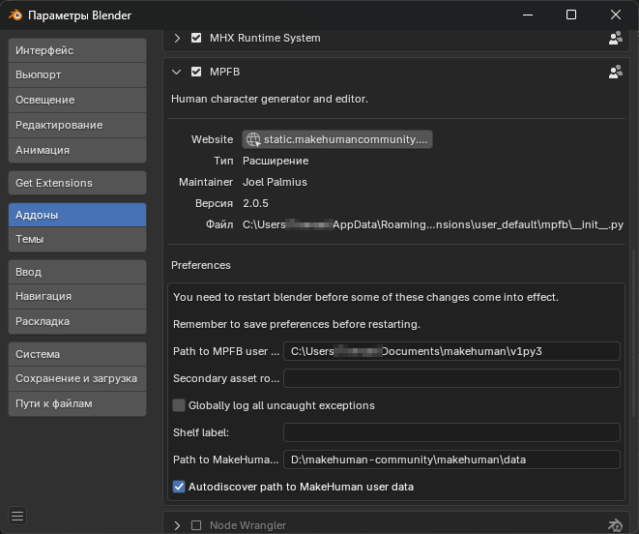Screen dimensions: 639x534
Task: Click the Preferences heading
Action: (x=201, y=265)
